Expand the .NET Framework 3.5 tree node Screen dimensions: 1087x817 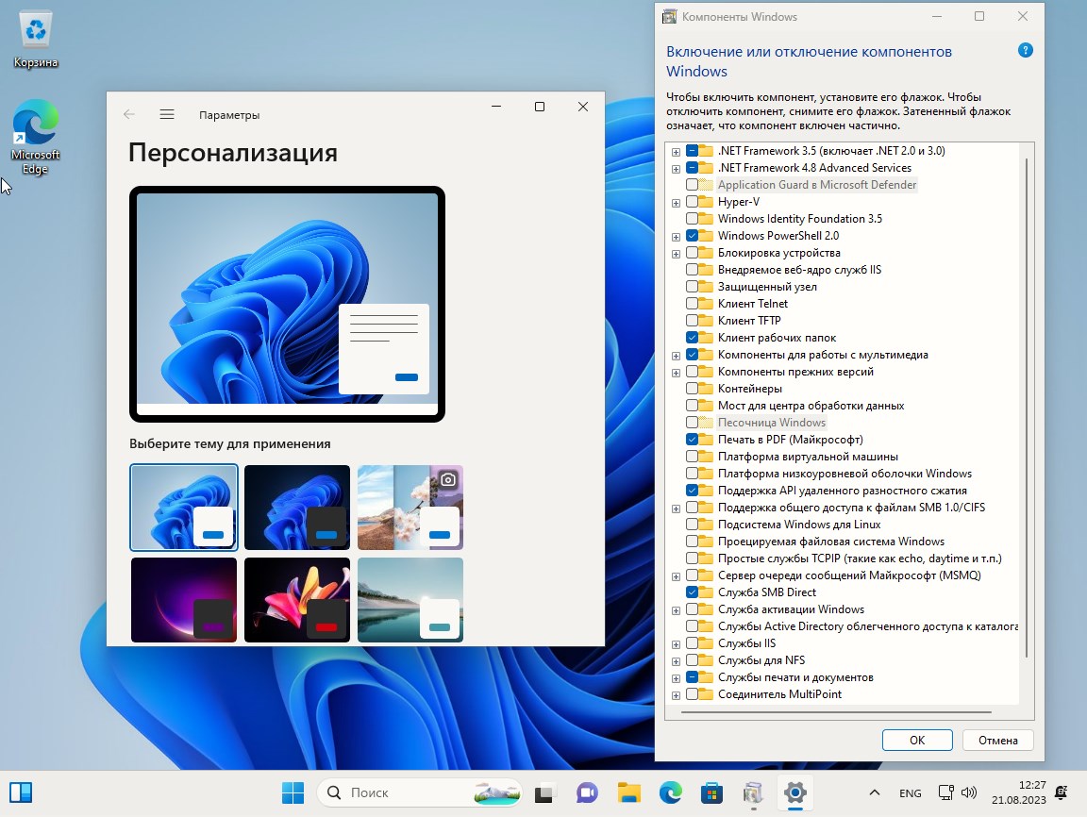[675, 150]
